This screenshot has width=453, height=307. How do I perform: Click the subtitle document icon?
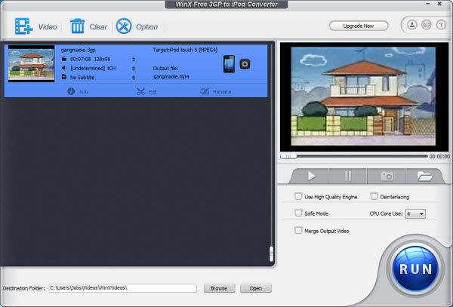pos(64,77)
